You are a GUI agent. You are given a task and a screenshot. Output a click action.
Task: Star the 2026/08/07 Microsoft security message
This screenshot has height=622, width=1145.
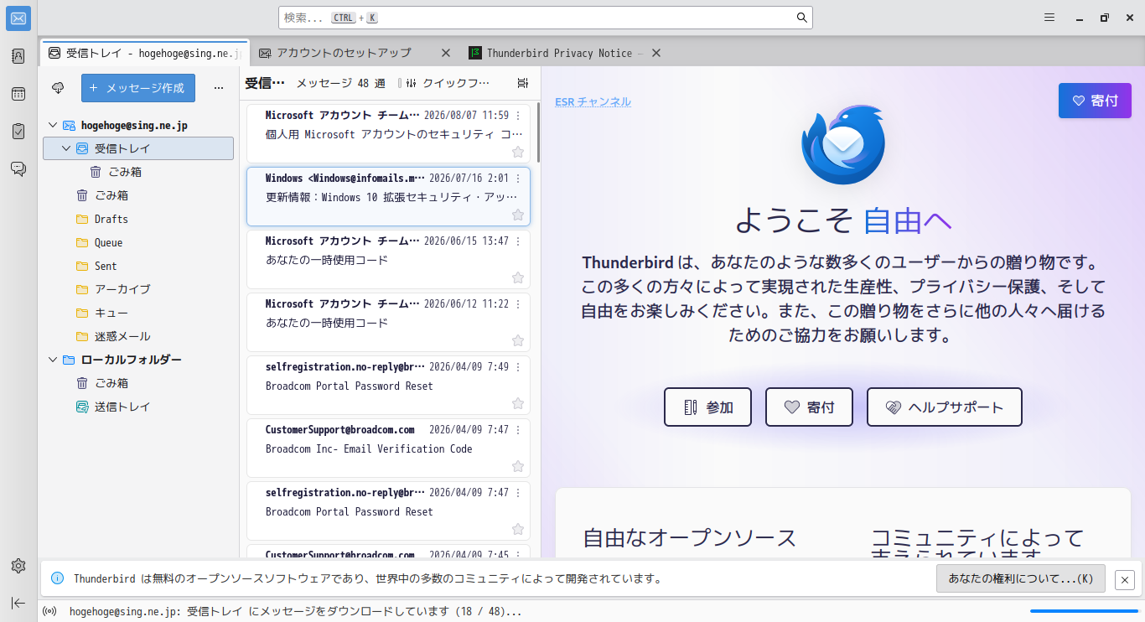tap(518, 152)
